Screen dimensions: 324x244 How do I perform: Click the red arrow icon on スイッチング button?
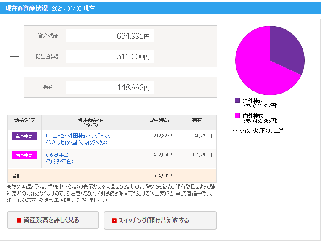(114, 221)
